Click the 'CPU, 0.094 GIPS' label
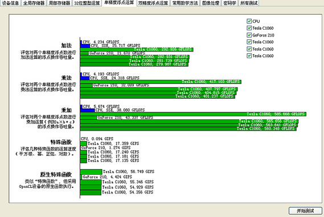This screenshot has height=217, width=324. (97, 139)
